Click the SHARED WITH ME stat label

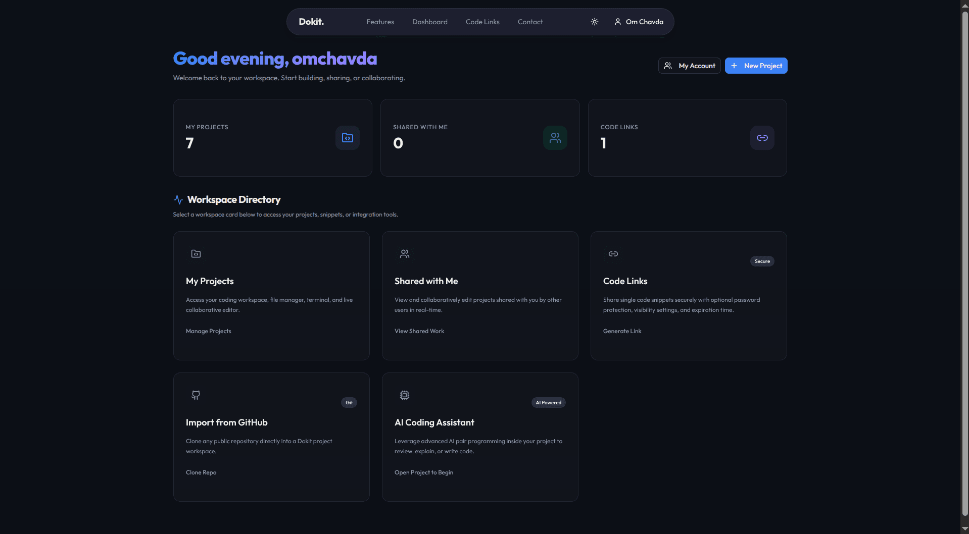click(420, 127)
